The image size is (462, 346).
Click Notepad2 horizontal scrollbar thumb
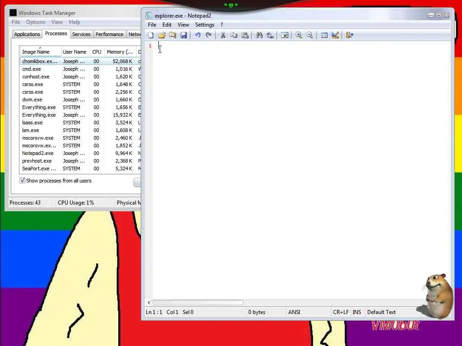click(x=199, y=302)
